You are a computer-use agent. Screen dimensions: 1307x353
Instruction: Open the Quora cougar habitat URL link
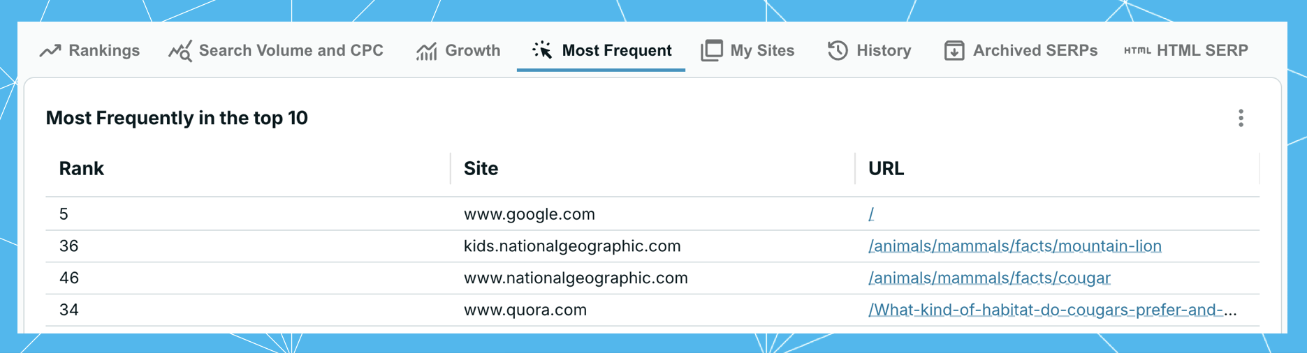(1052, 310)
